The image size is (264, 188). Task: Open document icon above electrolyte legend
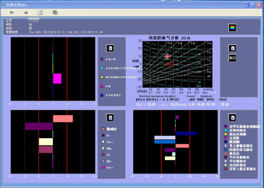(x=111, y=118)
